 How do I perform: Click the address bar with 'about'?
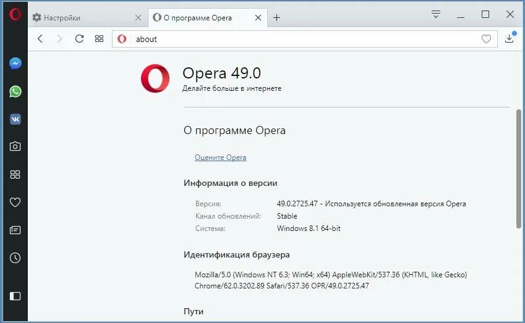(x=306, y=39)
